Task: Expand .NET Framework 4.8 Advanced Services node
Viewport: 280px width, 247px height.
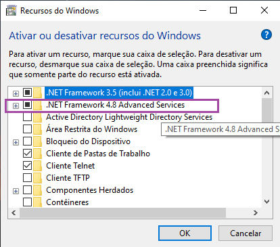Action: pos(16,106)
